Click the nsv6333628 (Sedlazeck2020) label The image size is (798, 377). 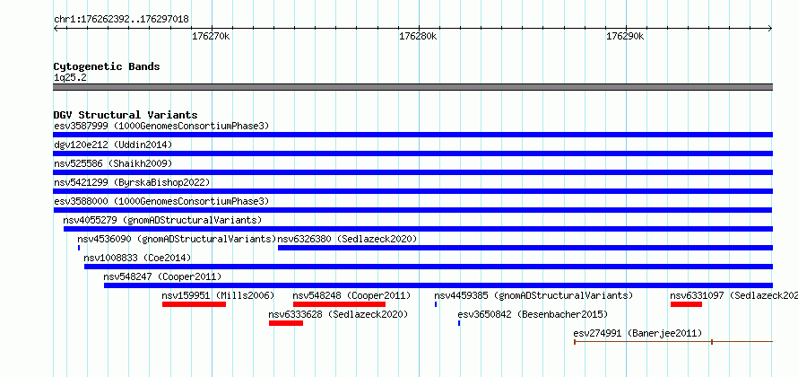coord(338,314)
